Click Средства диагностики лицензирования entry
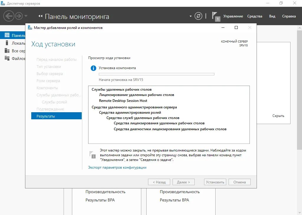 tap(170, 129)
